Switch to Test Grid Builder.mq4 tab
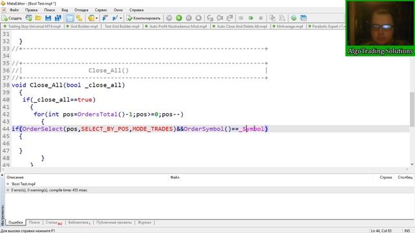Image resolution: width=415 pixels, height=233 pixels. coord(122,27)
